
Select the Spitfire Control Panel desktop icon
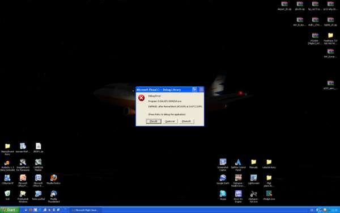click(238, 165)
